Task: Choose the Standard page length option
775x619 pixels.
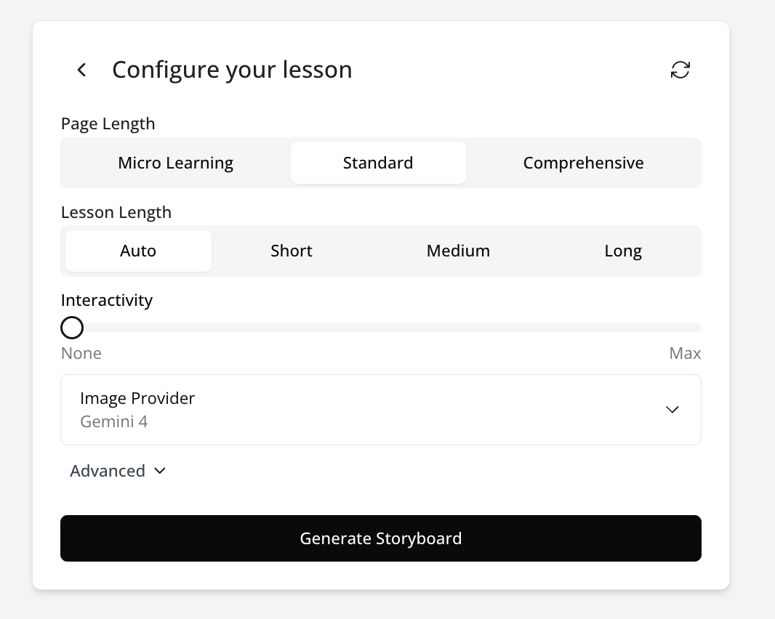Action: 378,163
